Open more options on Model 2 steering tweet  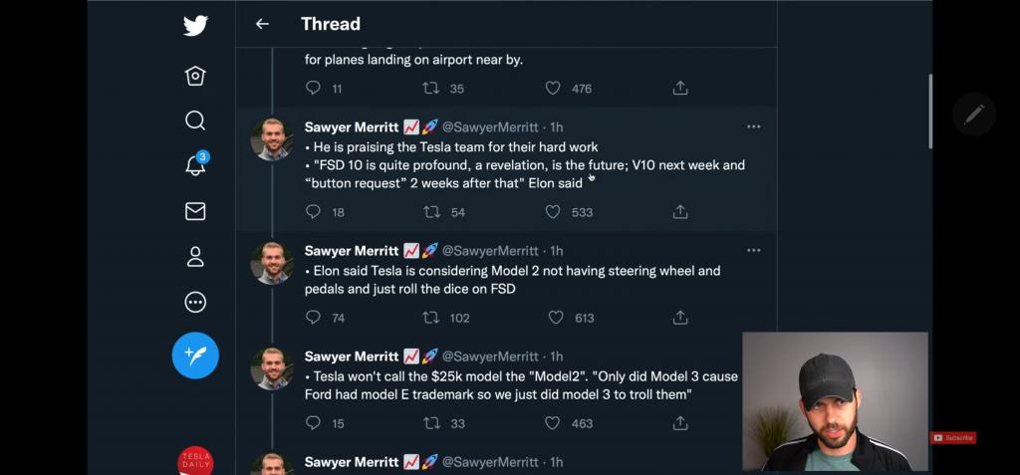pyautogui.click(x=753, y=250)
